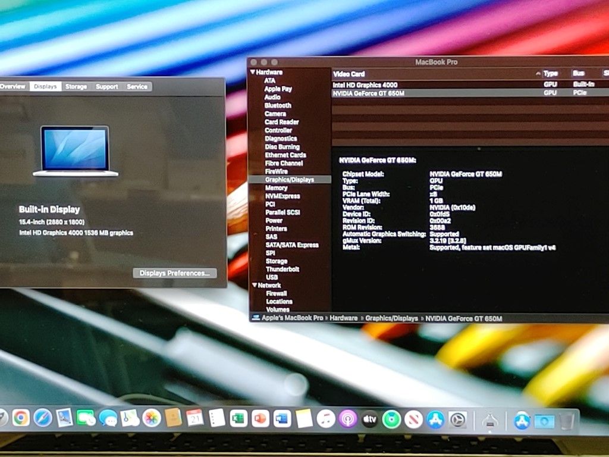The width and height of the screenshot is (609, 457).
Task: Select Locations under Network
Action: (280, 302)
